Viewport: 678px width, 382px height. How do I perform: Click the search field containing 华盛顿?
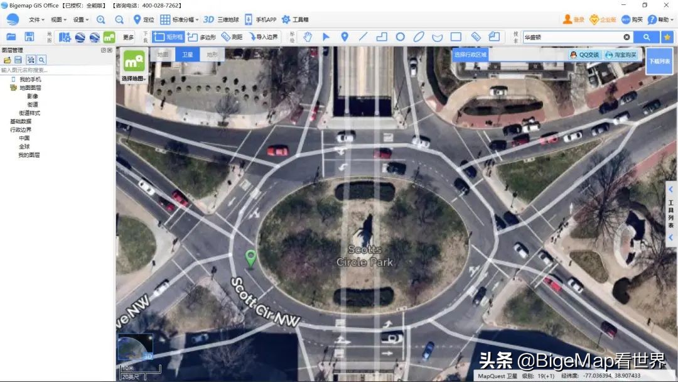pyautogui.click(x=571, y=37)
